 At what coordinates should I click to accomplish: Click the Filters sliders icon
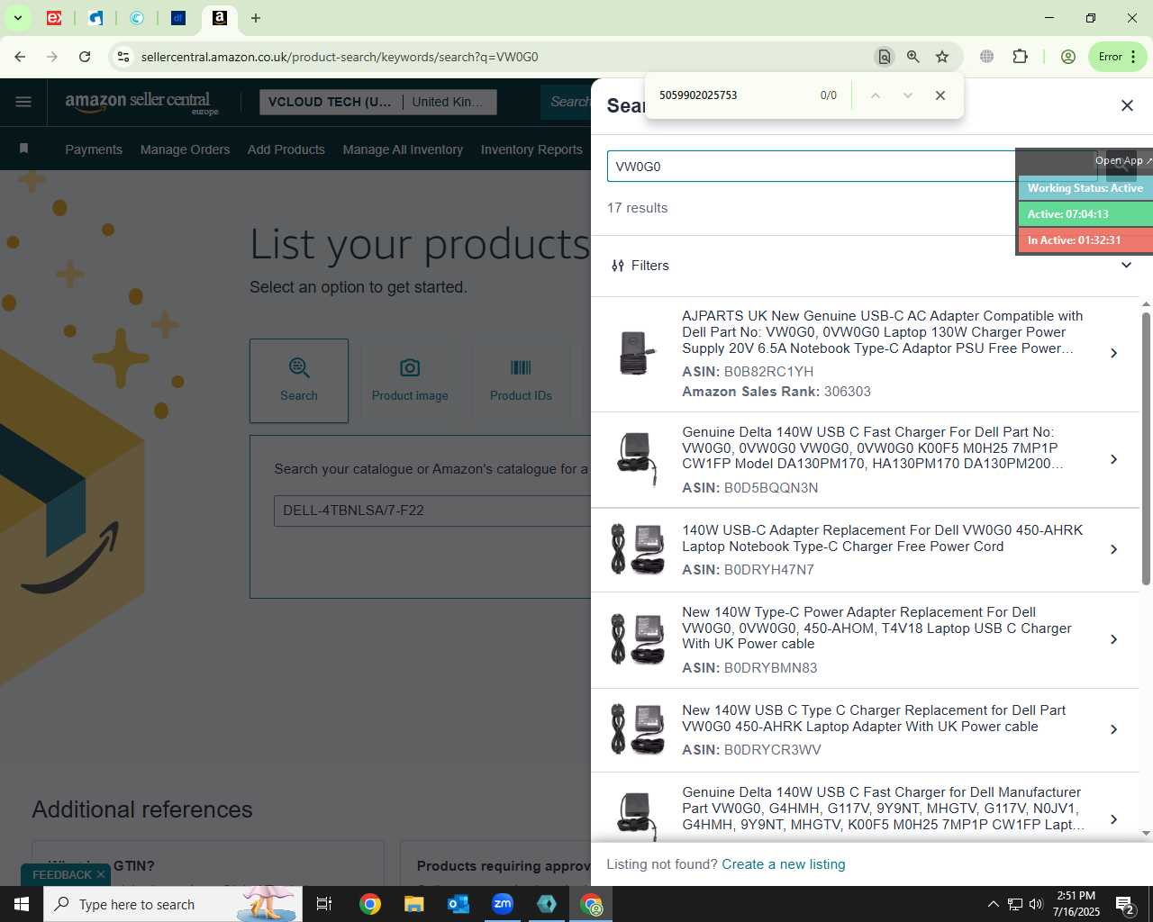coord(618,266)
